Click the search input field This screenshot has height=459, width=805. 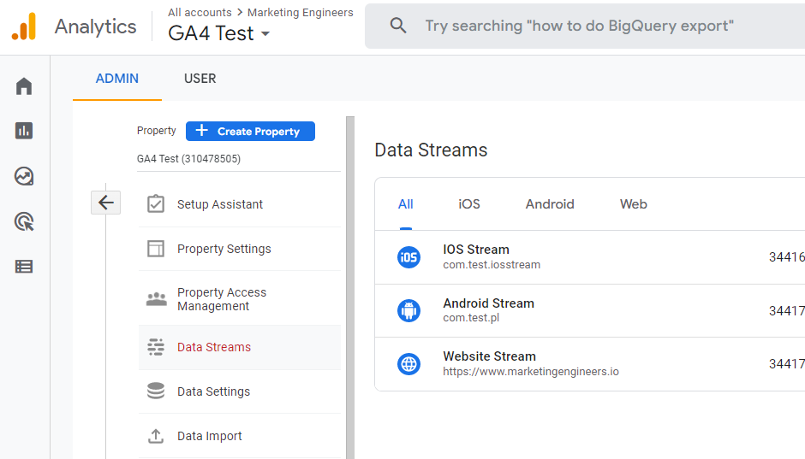click(585, 26)
